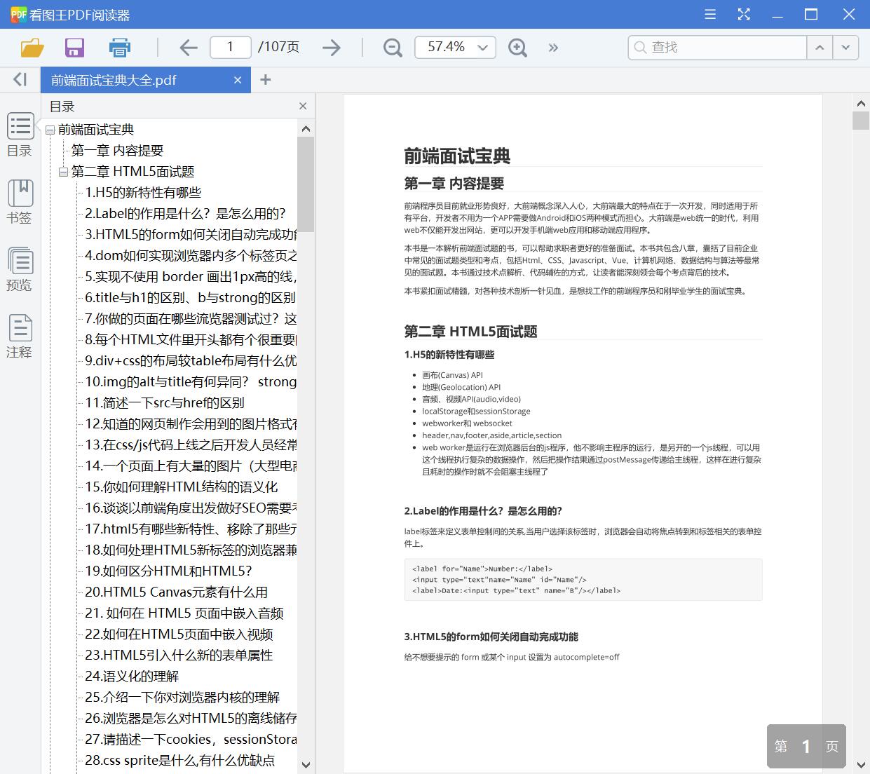Open outline item 28.css sprite是什么
The width and height of the screenshot is (870, 774).
tap(180, 761)
